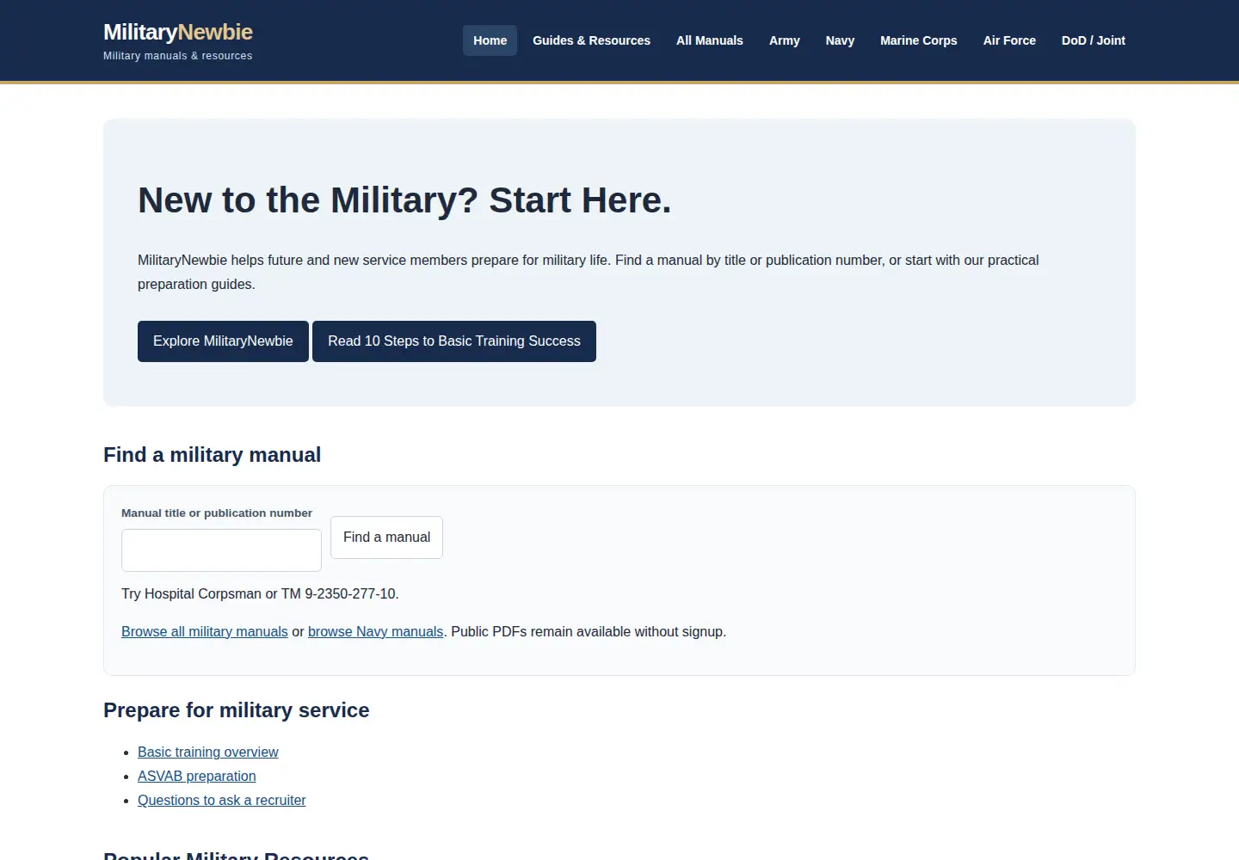
Task: Open the Air Force nav link
Action: click(x=1009, y=40)
